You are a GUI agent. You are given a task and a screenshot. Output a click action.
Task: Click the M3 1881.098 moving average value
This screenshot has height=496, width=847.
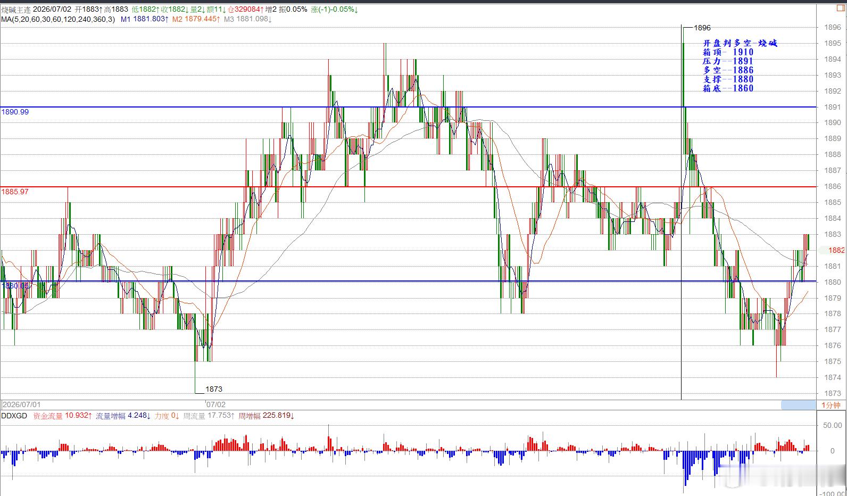[248, 19]
